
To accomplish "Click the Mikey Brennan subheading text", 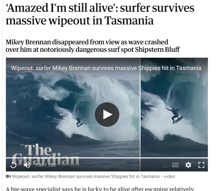I will tap(93, 46).
